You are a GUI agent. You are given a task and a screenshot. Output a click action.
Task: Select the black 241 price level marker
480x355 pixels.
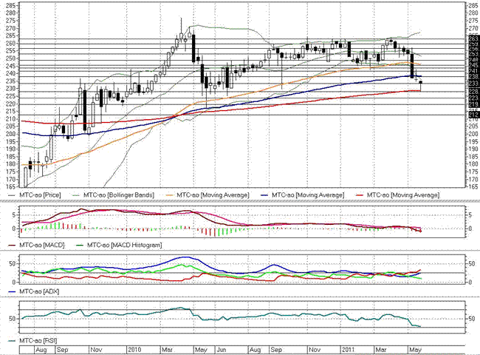[473, 71]
